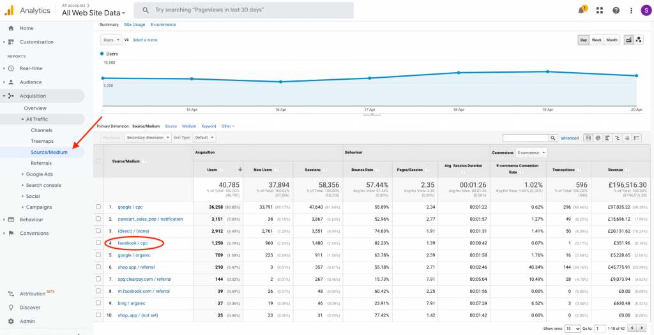Viewport: 654px width, 335px height.
Task: Select the Week time granularity
Action: pyautogui.click(x=597, y=40)
